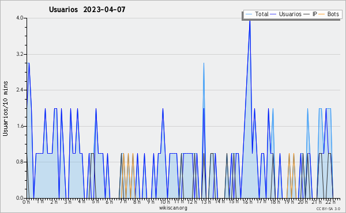The width and height of the screenshot is (346, 213).
Task: Click the '0.8' y-axis value
Action: (x=20, y=162)
